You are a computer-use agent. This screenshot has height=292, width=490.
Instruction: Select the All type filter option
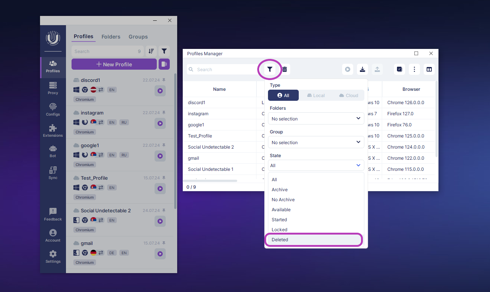pos(283,95)
